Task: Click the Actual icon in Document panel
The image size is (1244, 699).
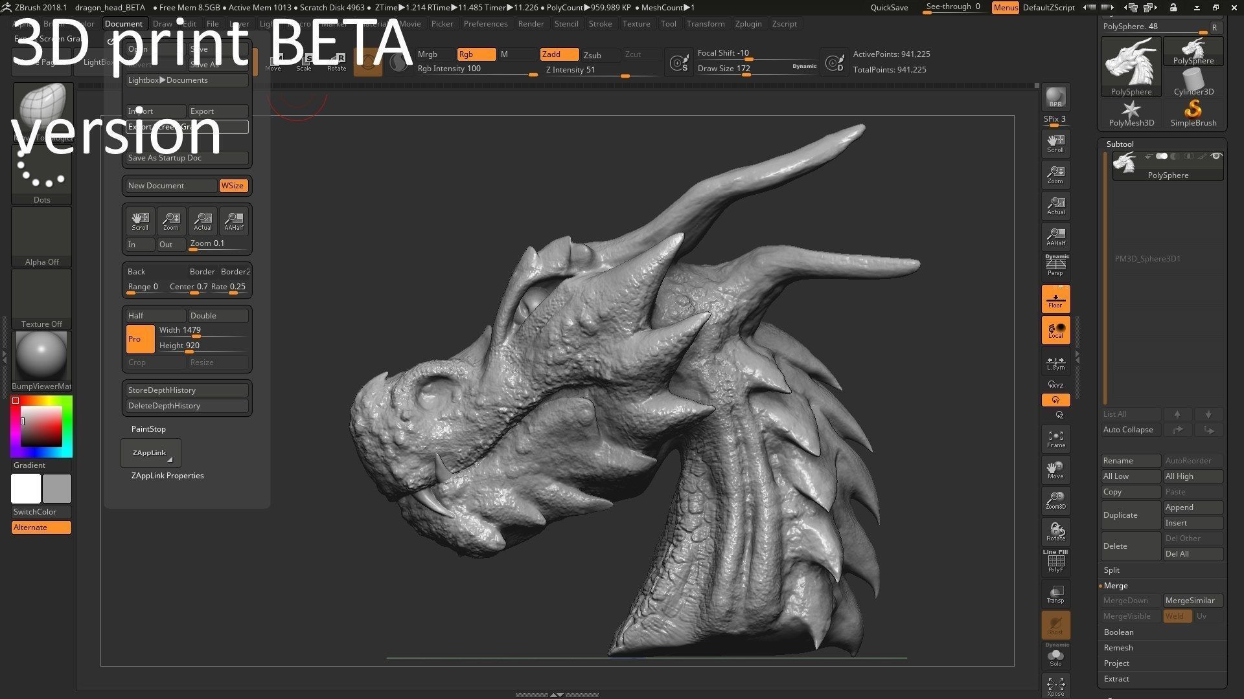Action: 203,221
